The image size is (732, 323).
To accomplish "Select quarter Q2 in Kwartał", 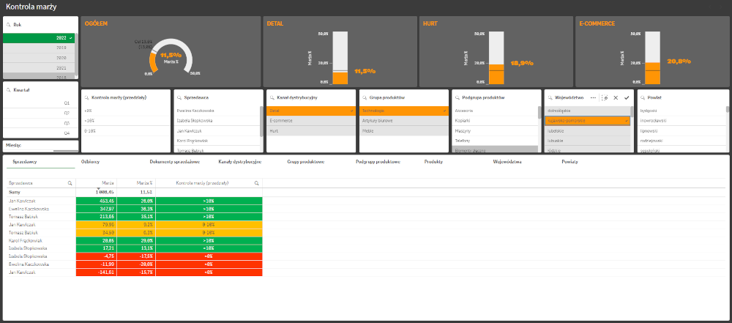I will pos(40,113).
